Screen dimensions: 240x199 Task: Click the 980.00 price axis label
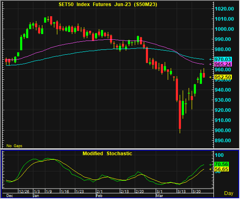pyautogui.click(x=223, y=50)
